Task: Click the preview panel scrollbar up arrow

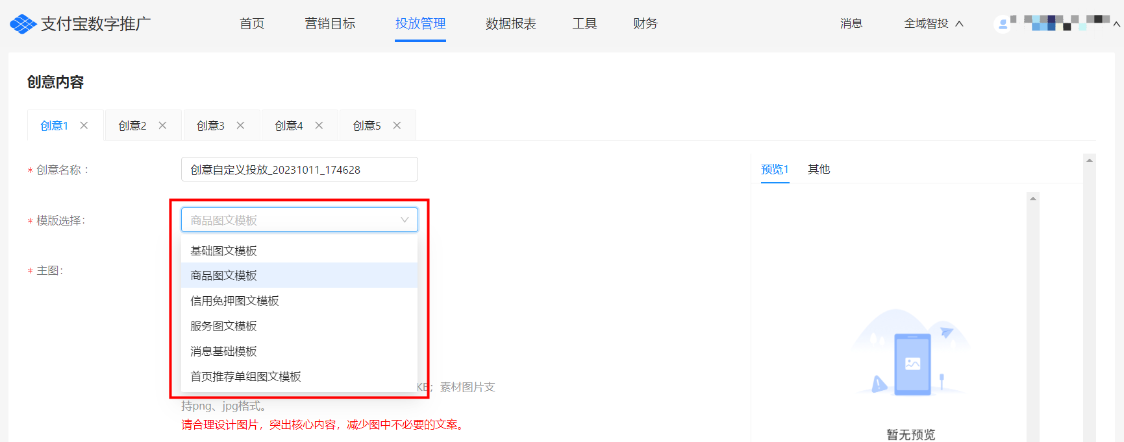Action: (x=1032, y=199)
